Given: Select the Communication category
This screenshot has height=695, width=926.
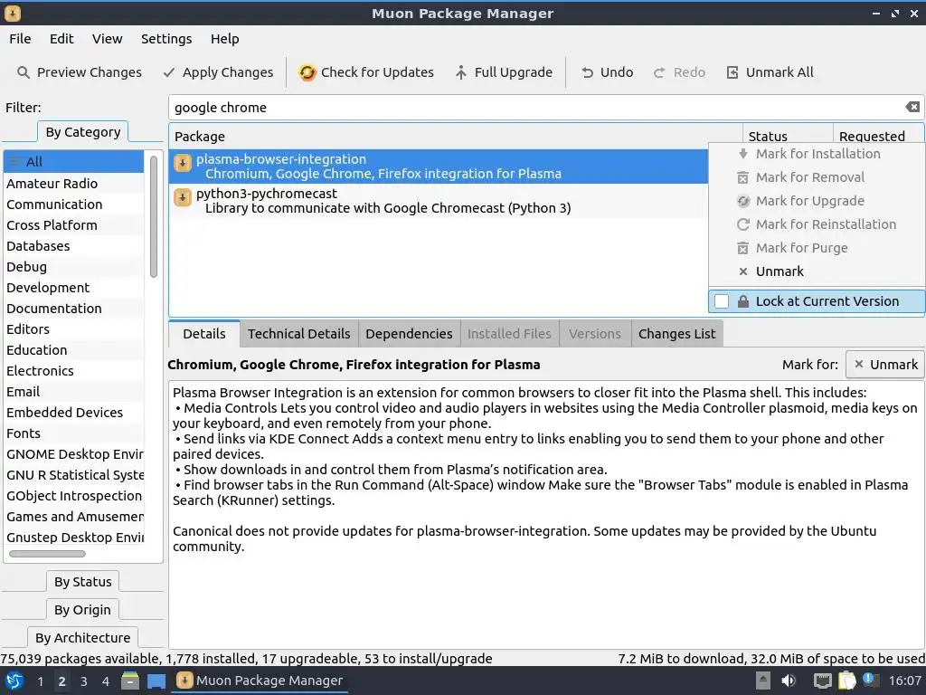Looking at the screenshot, I should click(73, 205).
